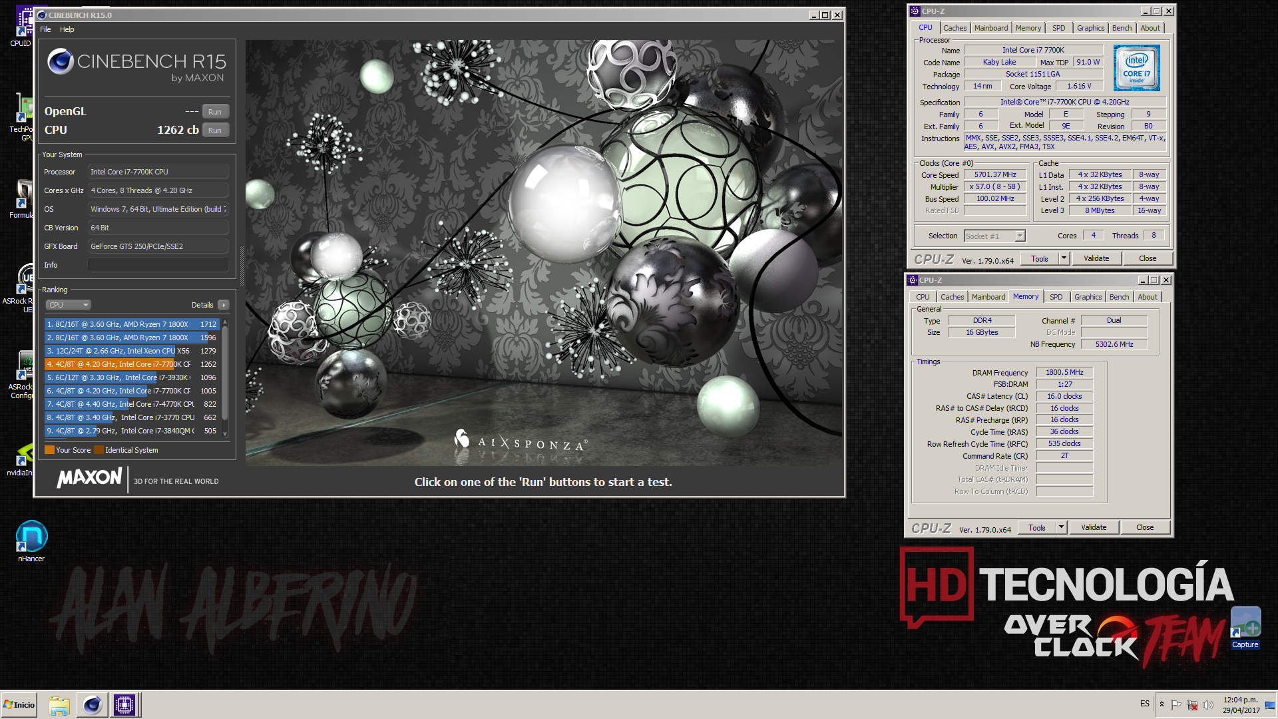Open Caches tab in top CPU-Z window
1278x719 pixels.
[x=955, y=28]
